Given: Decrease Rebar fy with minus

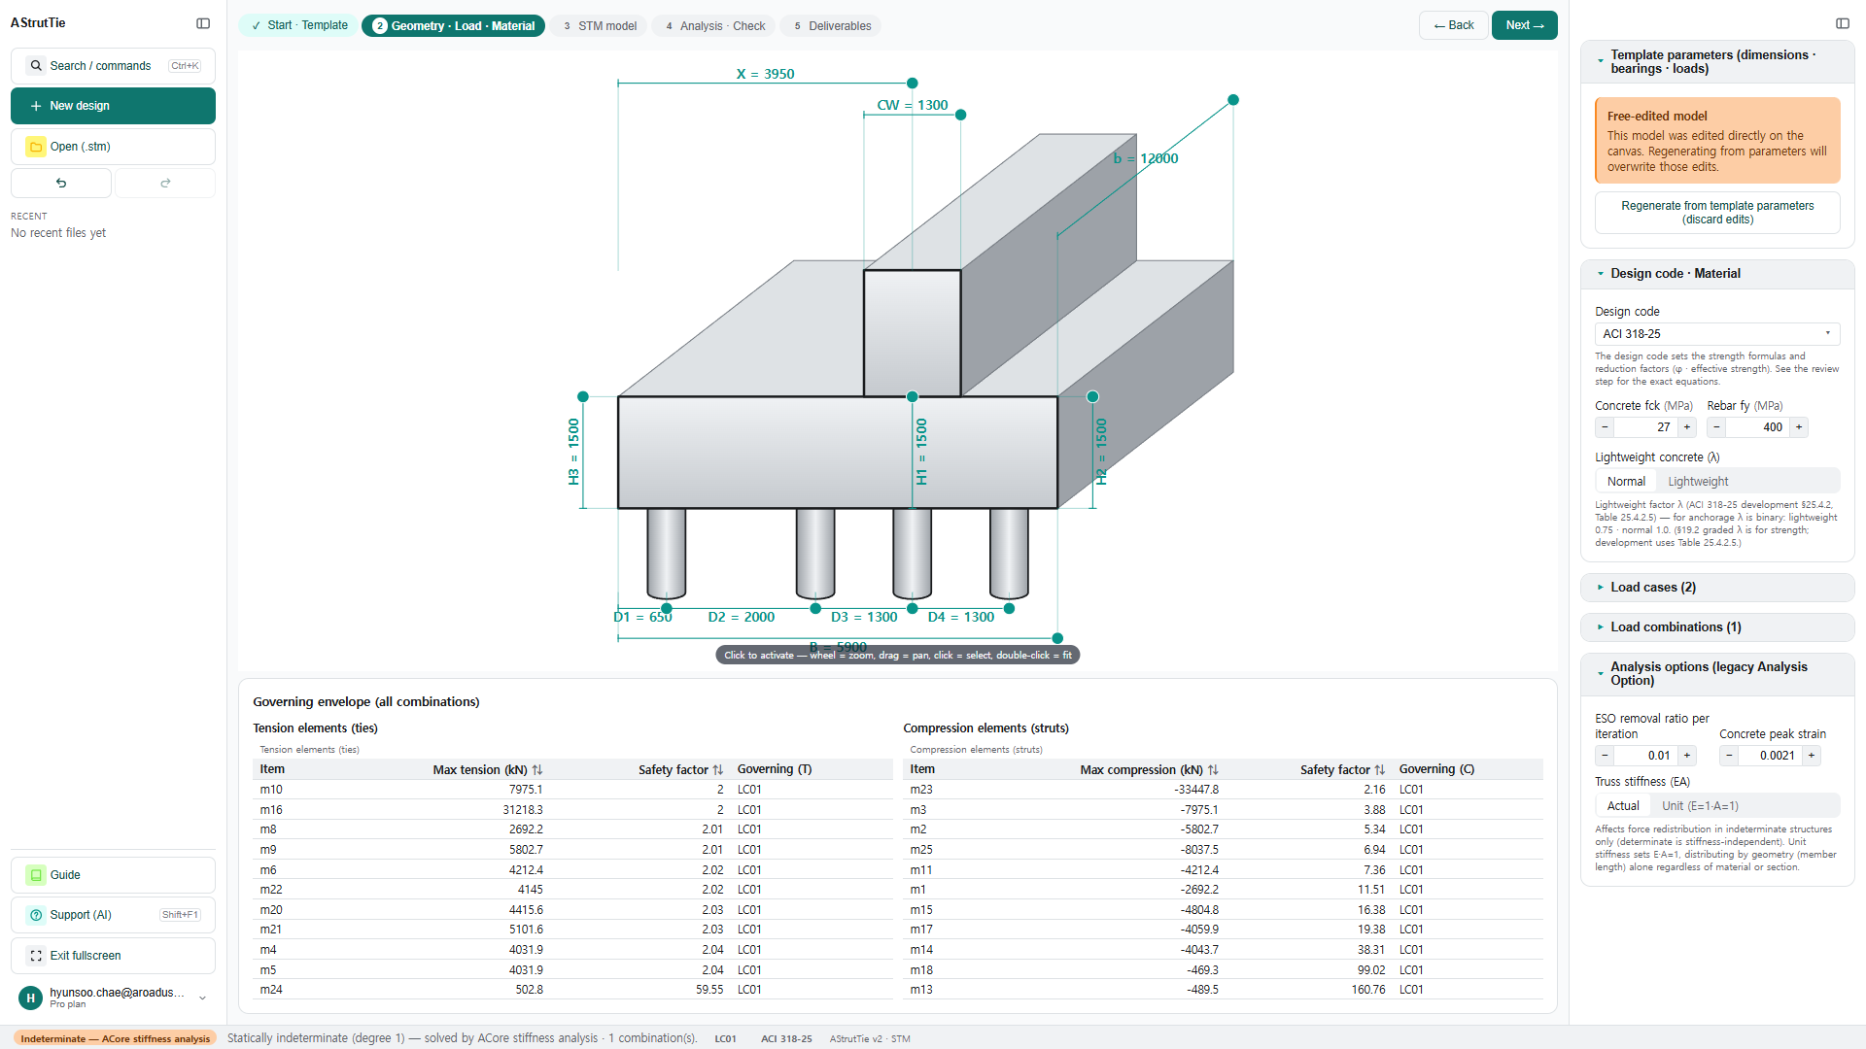Looking at the screenshot, I should point(1716,427).
